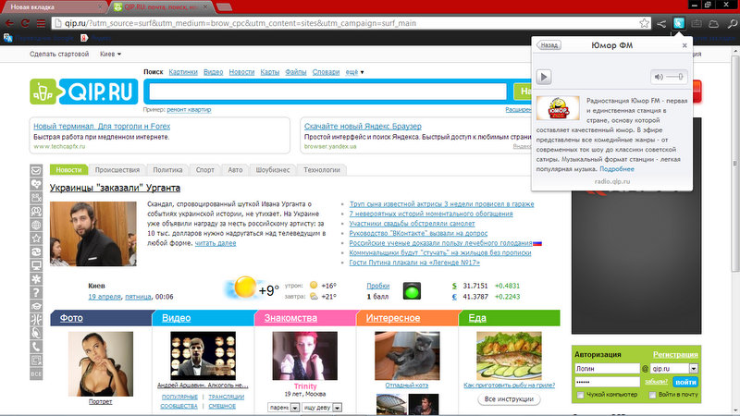The width and height of the screenshot is (740, 416).
Task: Open the browser hamburger menu
Action: [x=41, y=23]
